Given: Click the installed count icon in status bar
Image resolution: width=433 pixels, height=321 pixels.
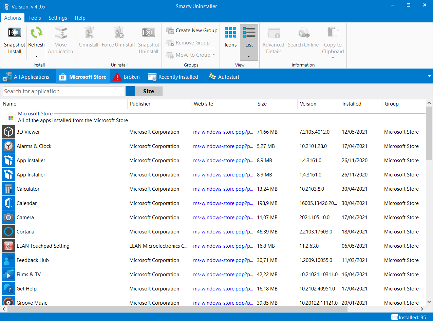Looking at the screenshot, I should 395,317.
